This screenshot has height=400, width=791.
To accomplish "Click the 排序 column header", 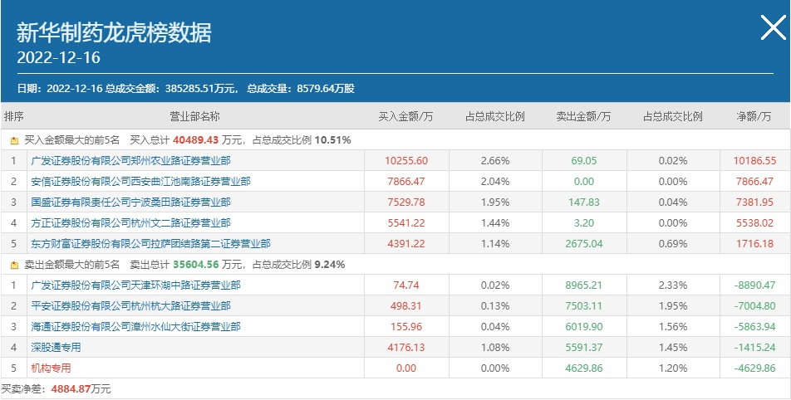I will tap(14, 117).
